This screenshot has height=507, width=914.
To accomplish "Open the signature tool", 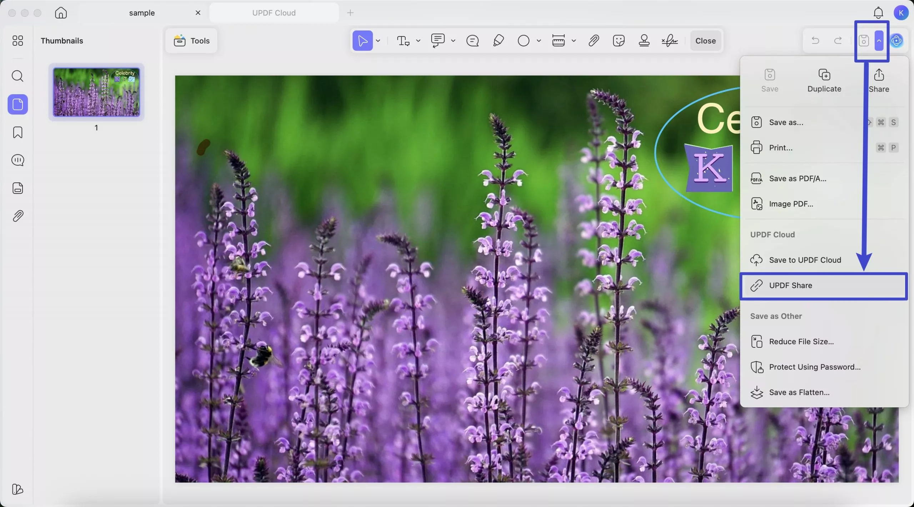I will tap(669, 41).
